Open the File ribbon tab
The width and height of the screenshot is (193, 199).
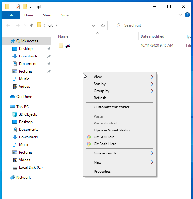11,15
